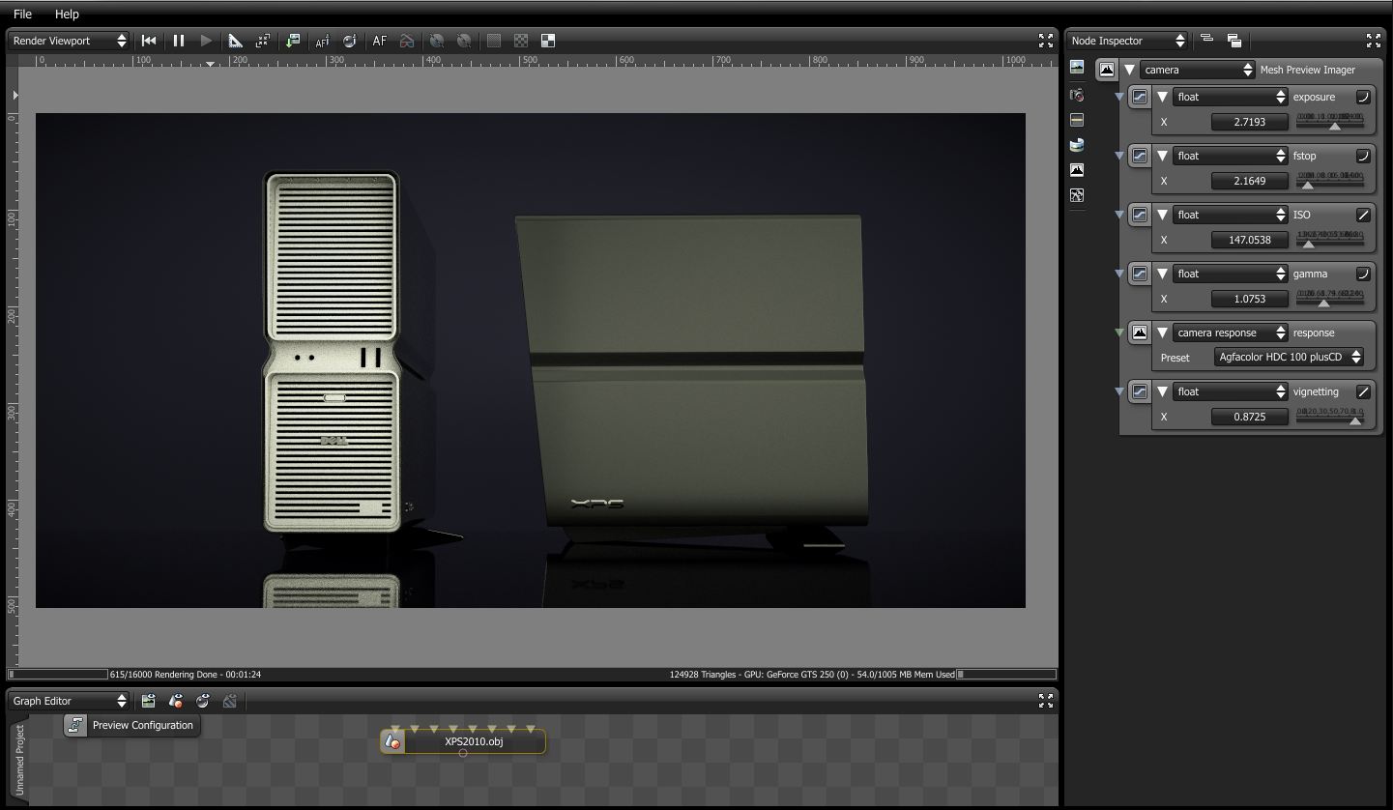Click the fstop node graph icon
This screenshot has width=1393, height=810.
click(x=1140, y=156)
